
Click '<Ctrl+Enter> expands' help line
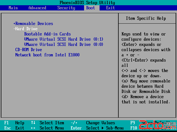pos(144,60)
